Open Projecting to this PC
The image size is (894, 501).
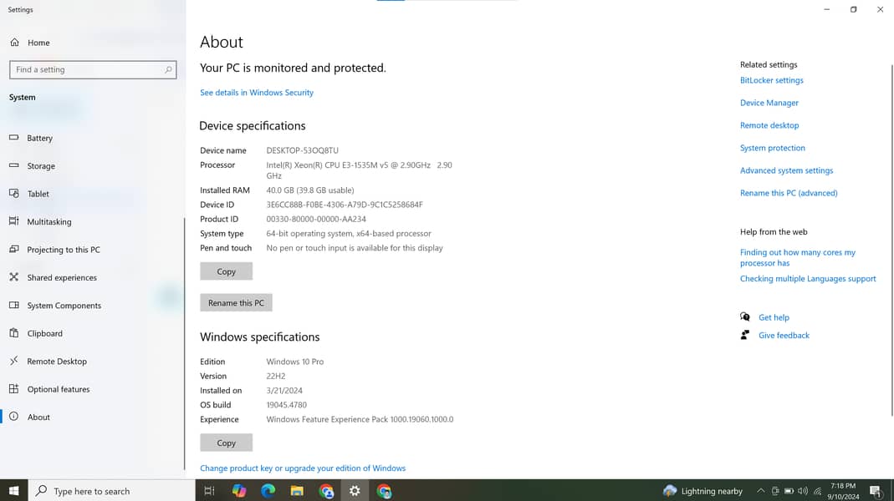coord(63,250)
